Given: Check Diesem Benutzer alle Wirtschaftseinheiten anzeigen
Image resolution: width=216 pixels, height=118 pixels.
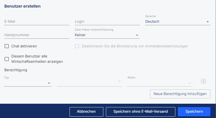Looking at the screenshot, I should click(6, 59).
